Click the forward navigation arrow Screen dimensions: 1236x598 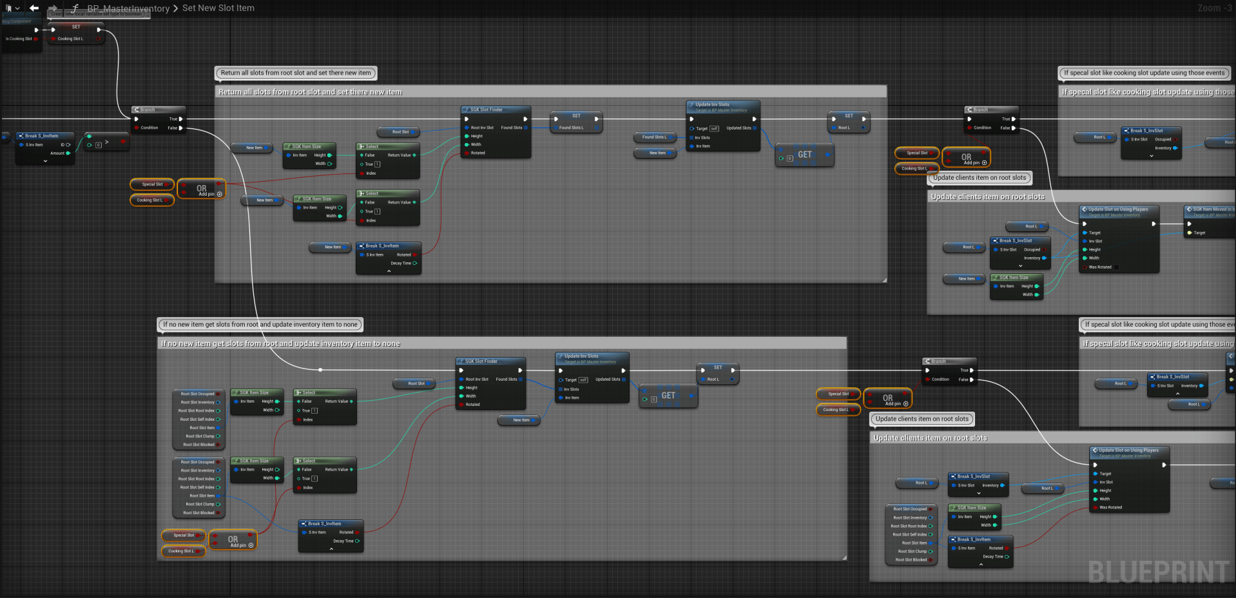point(53,8)
